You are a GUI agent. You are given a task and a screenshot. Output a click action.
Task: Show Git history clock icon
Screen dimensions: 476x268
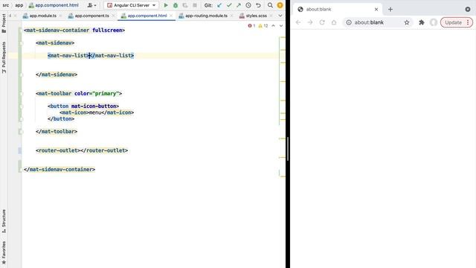pos(248,5)
